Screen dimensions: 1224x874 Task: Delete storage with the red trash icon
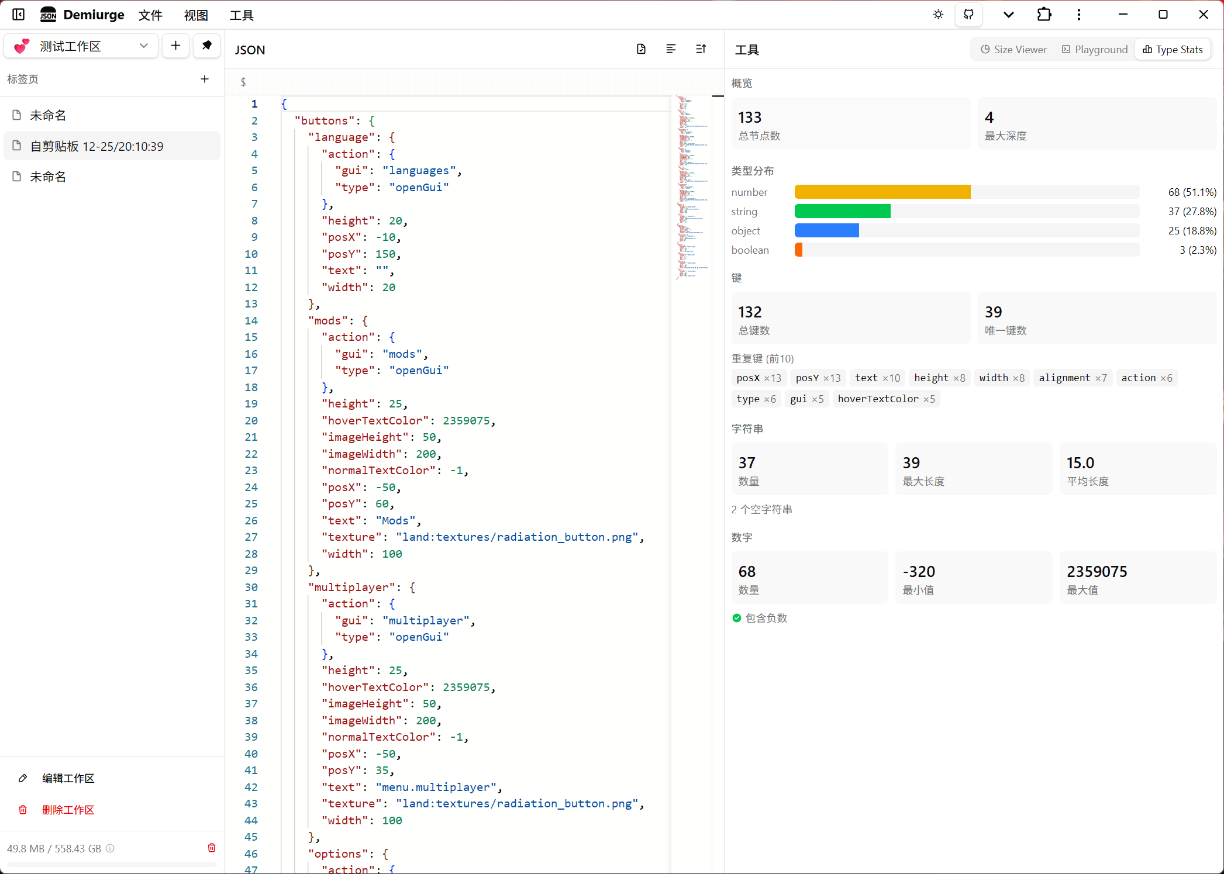pos(212,848)
